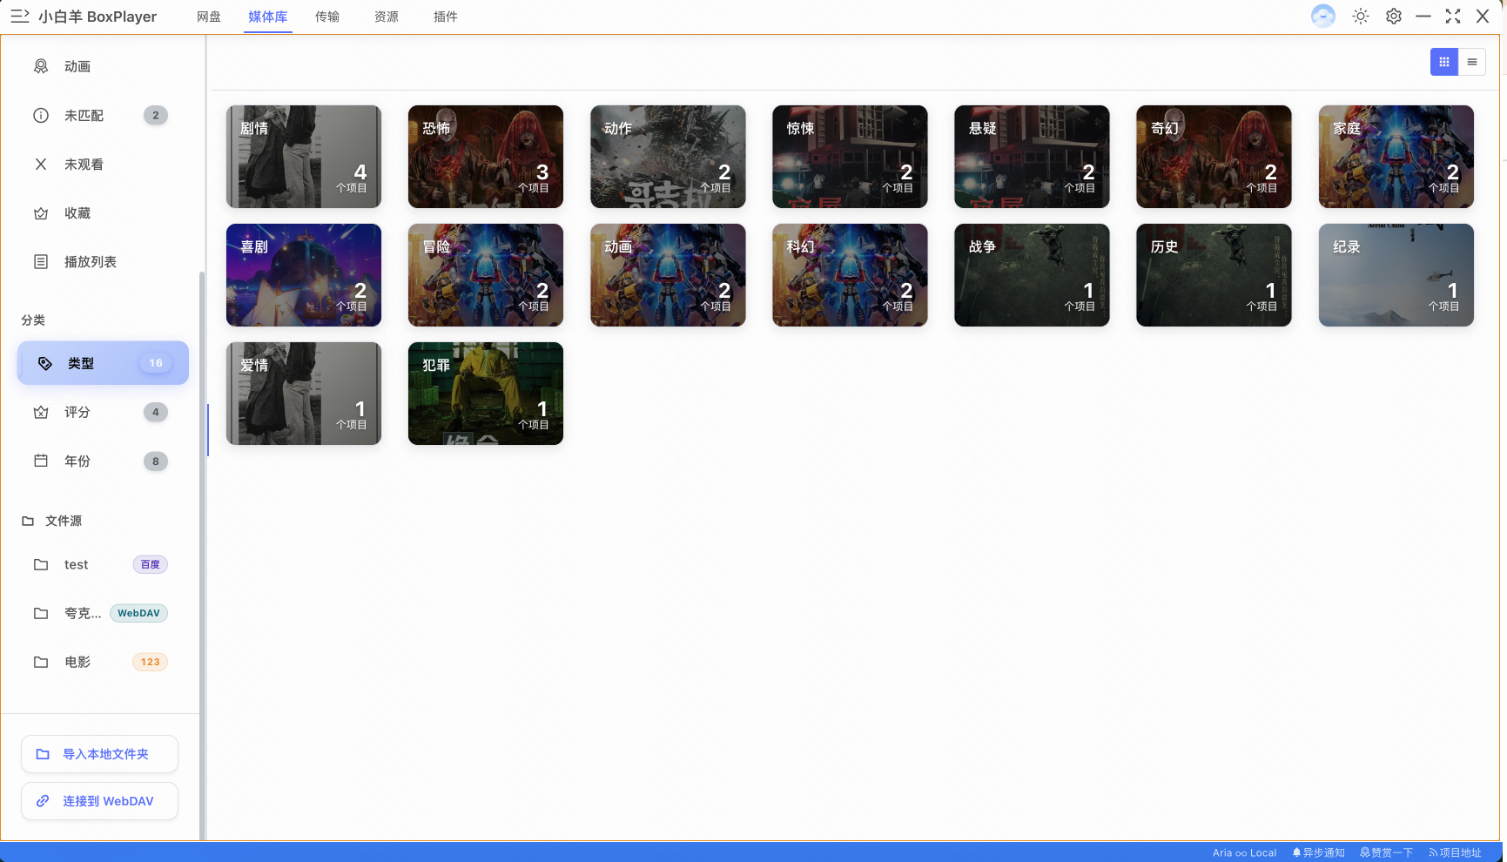1507x862 pixels.
Task: Filter by 评分 rating category
Action: coord(77,412)
